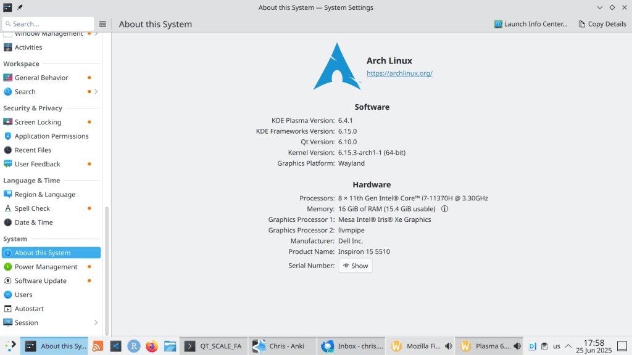Image resolution: width=632 pixels, height=355 pixels.
Task: Mute the Plasma 6 browser tab audio
Action: click(517, 346)
